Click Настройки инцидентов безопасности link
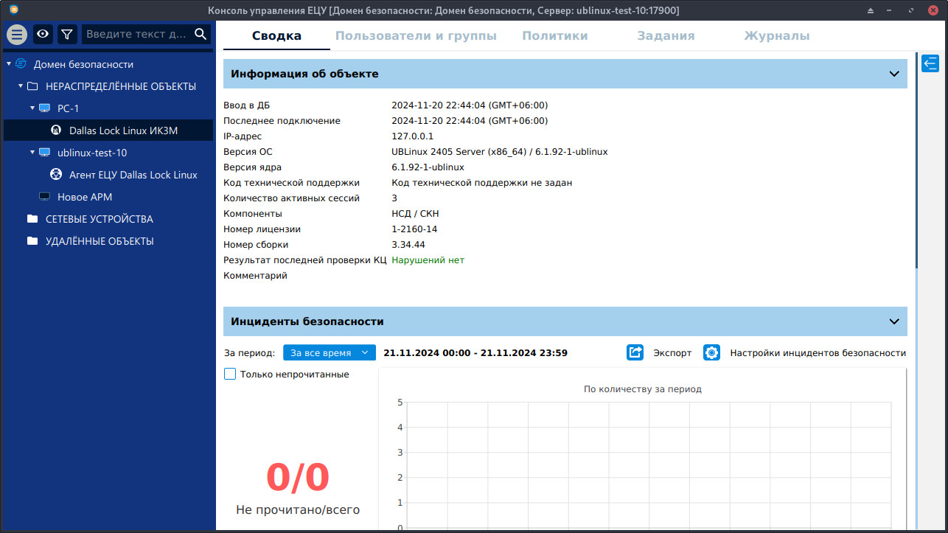This screenshot has height=533, width=948. 818,352
